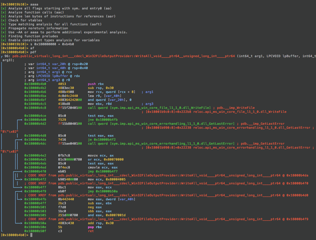Image resolution: width=316 pixels, height=240 pixels.
Task: Expand the CODE XREF comment above 0x18000b4fb
Action: pos(113,195)
